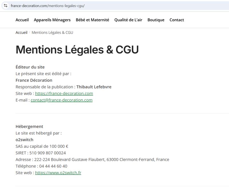The height and width of the screenshot is (188, 229).
Task: Click the Boulevard Gustave Flaubert address line
Action: click(x=92, y=159)
